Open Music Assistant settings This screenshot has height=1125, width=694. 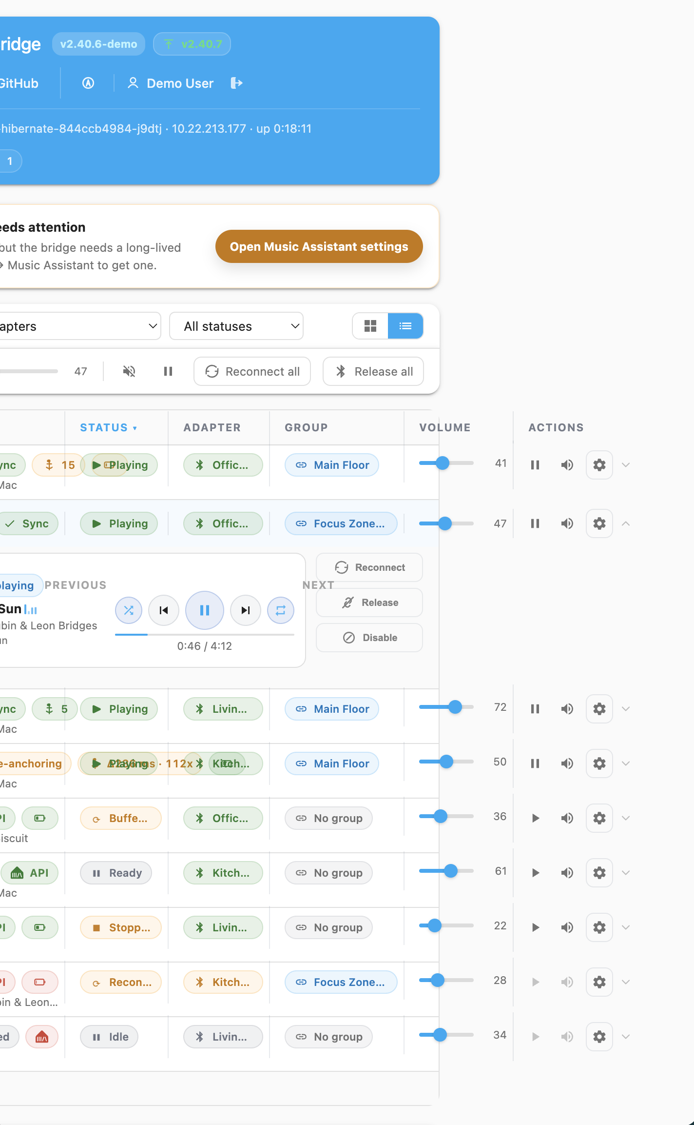[319, 246]
